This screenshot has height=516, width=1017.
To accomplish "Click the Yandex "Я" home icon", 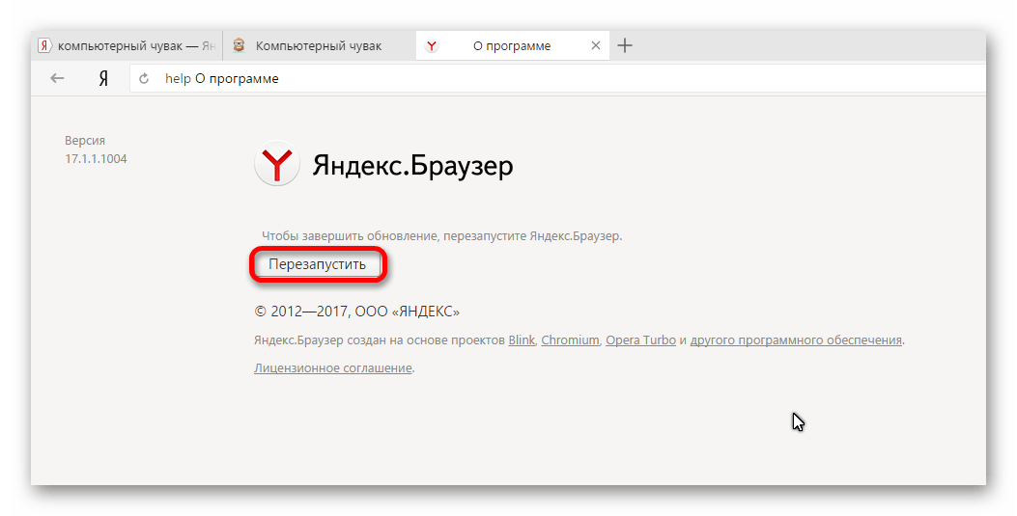I will [x=102, y=79].
